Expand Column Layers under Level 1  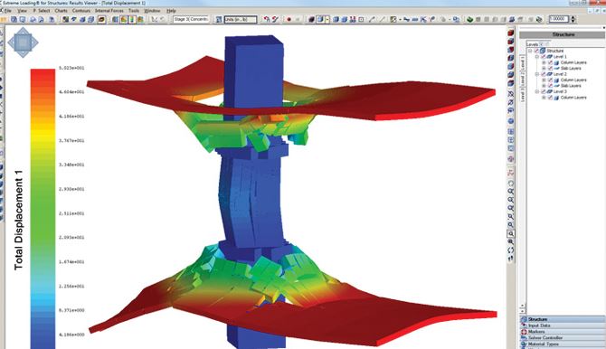[544, 62]
